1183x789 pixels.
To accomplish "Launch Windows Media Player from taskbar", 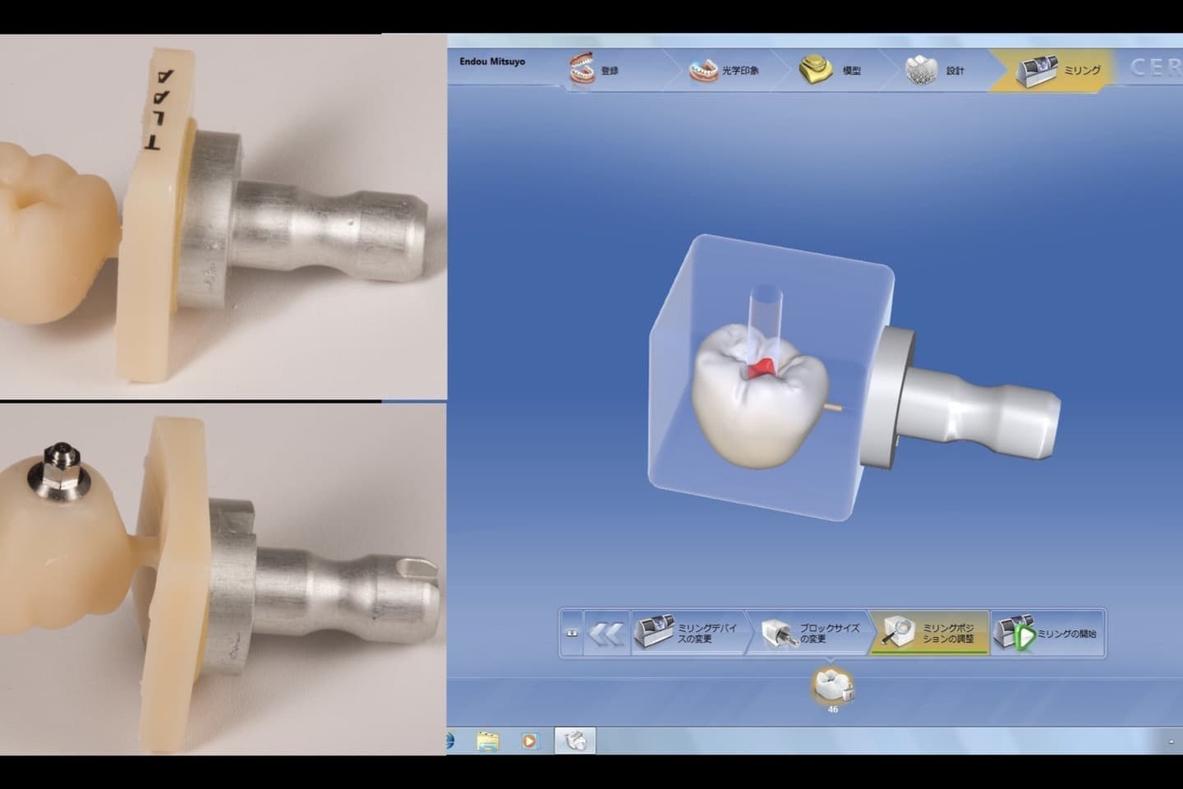I will coord(529,741).
